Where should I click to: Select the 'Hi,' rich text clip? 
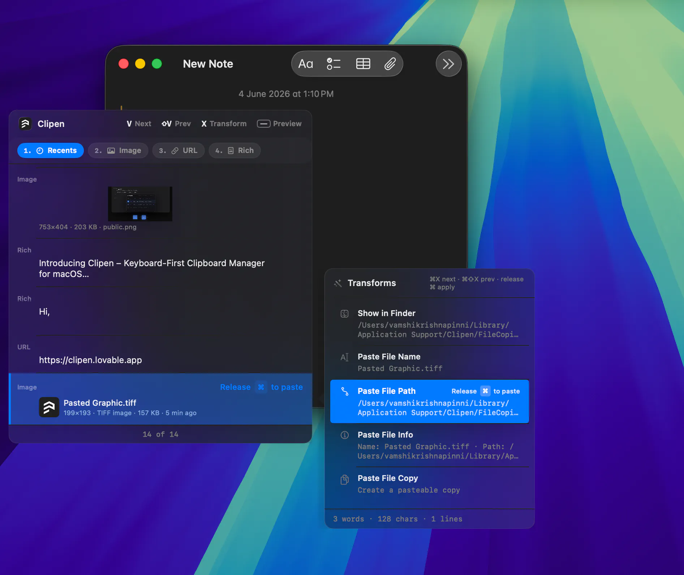coord(160,311)
